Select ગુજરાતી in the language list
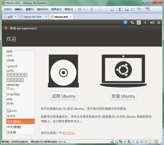This screenshot has width=164, height=145. pyautogui.click(x=20, y=66)
